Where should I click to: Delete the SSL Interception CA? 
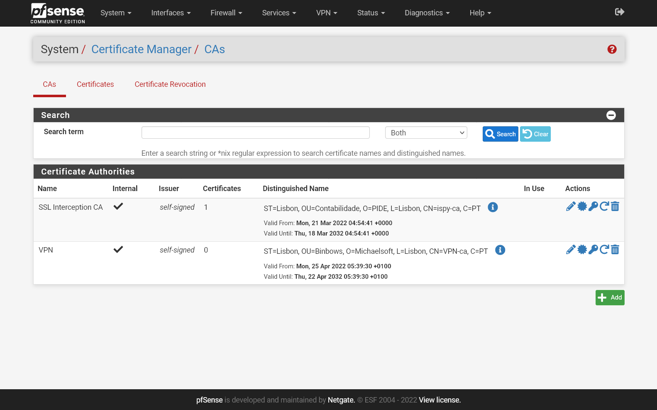615,206
